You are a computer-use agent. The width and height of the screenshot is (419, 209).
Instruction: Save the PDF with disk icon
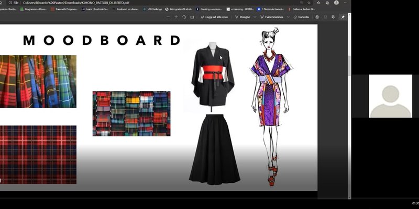(325, 17)
